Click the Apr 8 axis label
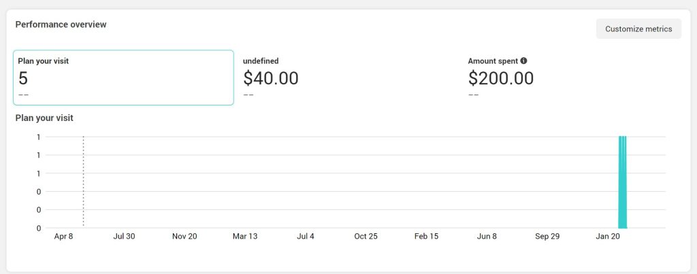Image resolution: width=697 pixels, height=274 pixels. click(63, 236)
